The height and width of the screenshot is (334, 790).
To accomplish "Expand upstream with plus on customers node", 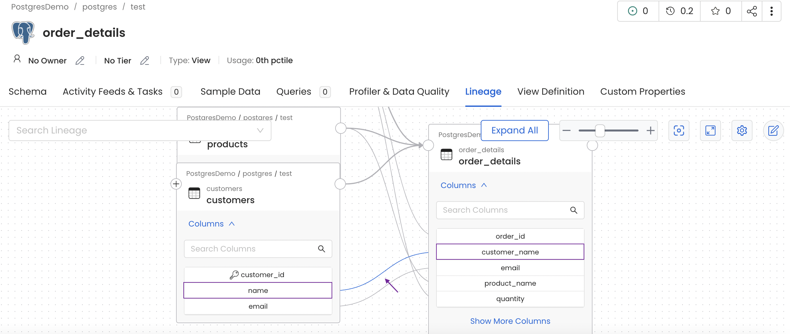I will pos(176,184).
